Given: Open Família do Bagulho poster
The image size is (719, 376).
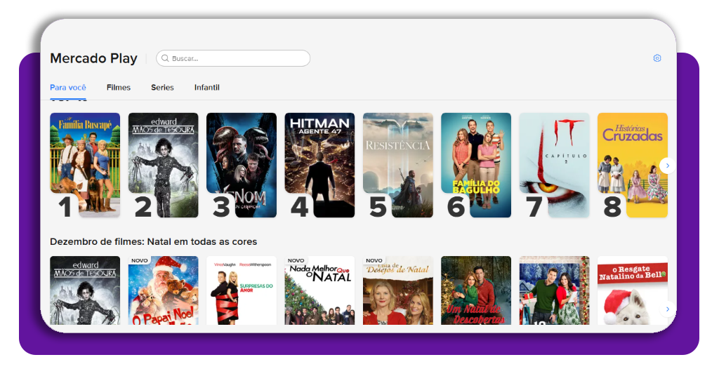Looking at the screenshot, I should pos(476,165).
